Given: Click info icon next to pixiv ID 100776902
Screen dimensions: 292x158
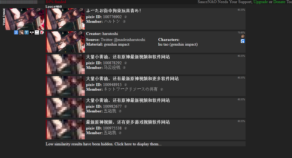Looking at the screenshot, I should tap(126, 17).
